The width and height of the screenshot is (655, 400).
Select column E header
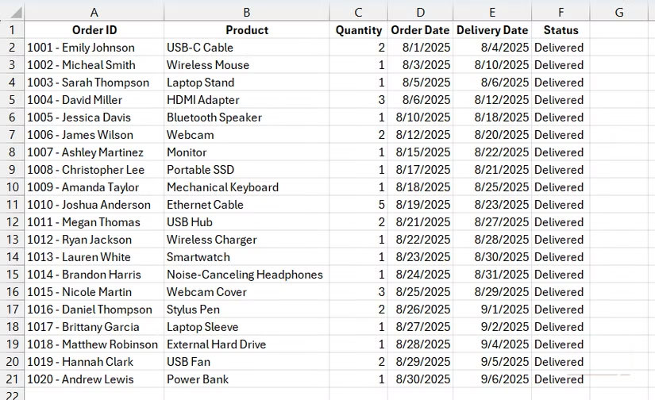point(492,12)
